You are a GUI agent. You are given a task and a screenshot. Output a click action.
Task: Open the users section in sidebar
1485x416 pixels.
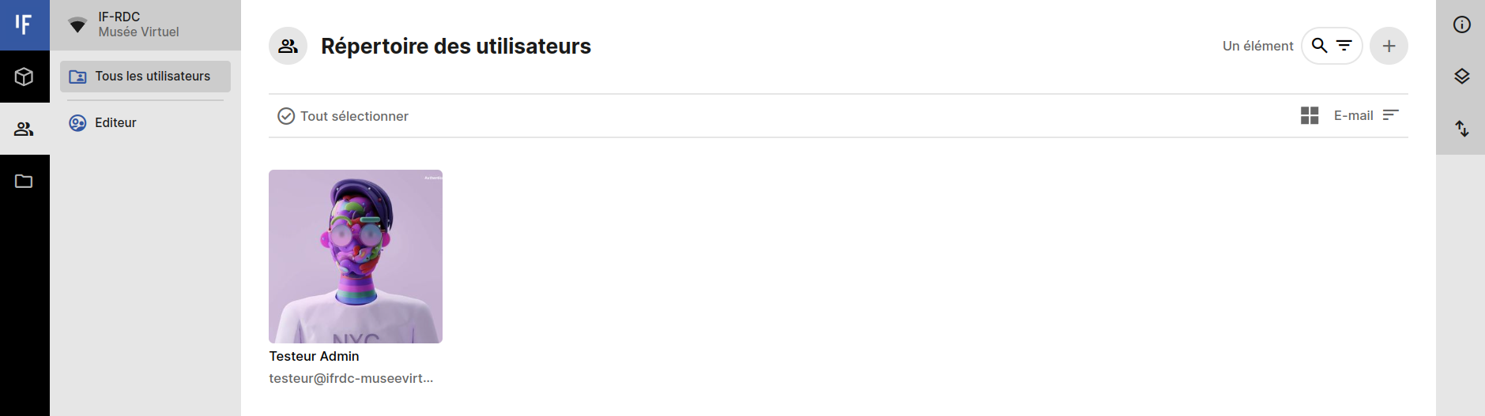point(24,129)
